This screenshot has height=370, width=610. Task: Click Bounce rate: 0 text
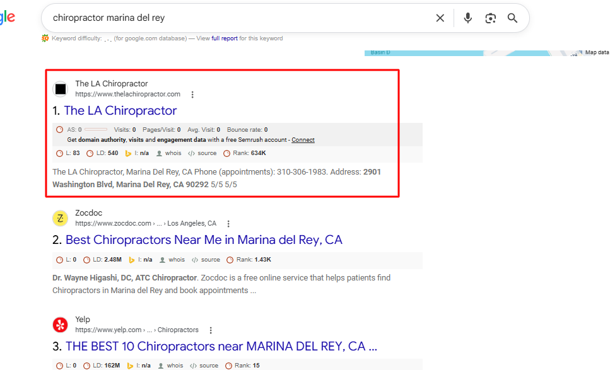pos(247,130)
